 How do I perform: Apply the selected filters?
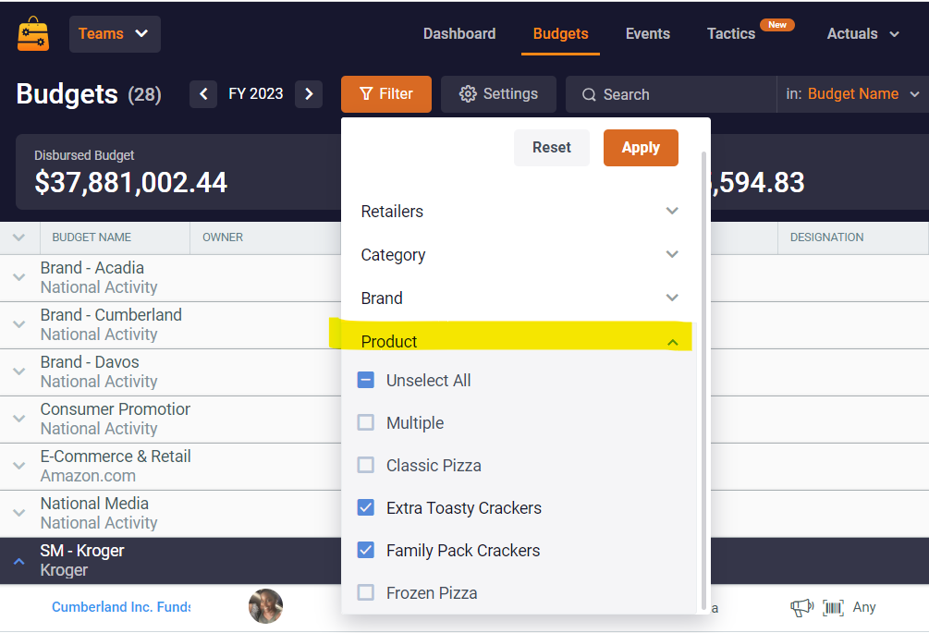(x=641, y=148)
